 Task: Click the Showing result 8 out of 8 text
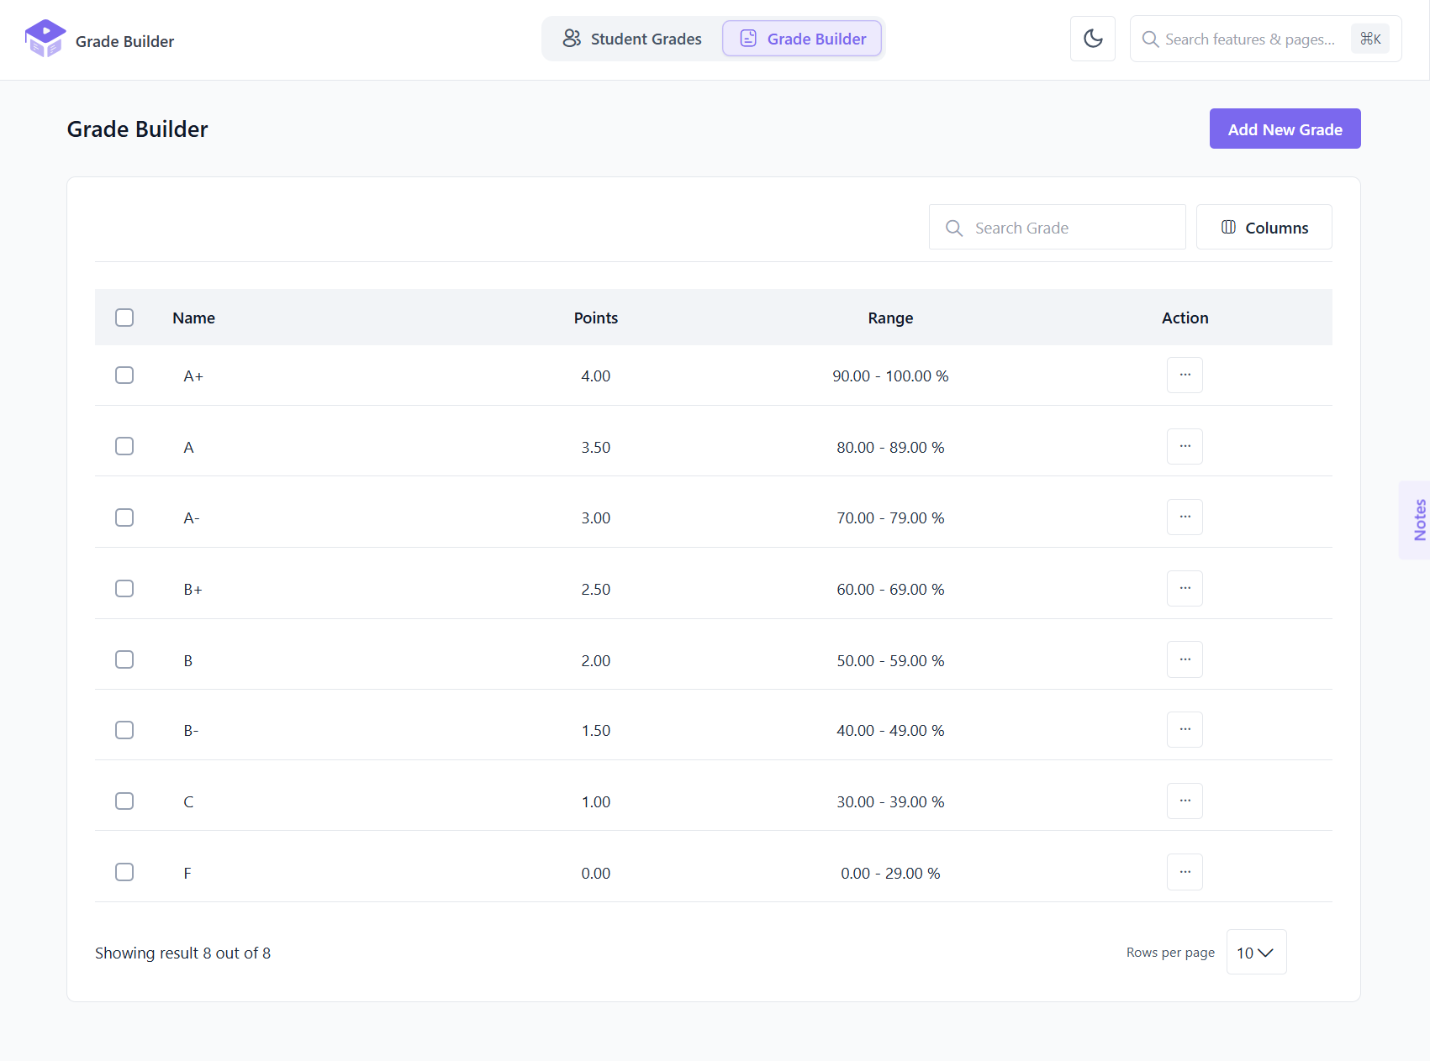click(182, 953)
